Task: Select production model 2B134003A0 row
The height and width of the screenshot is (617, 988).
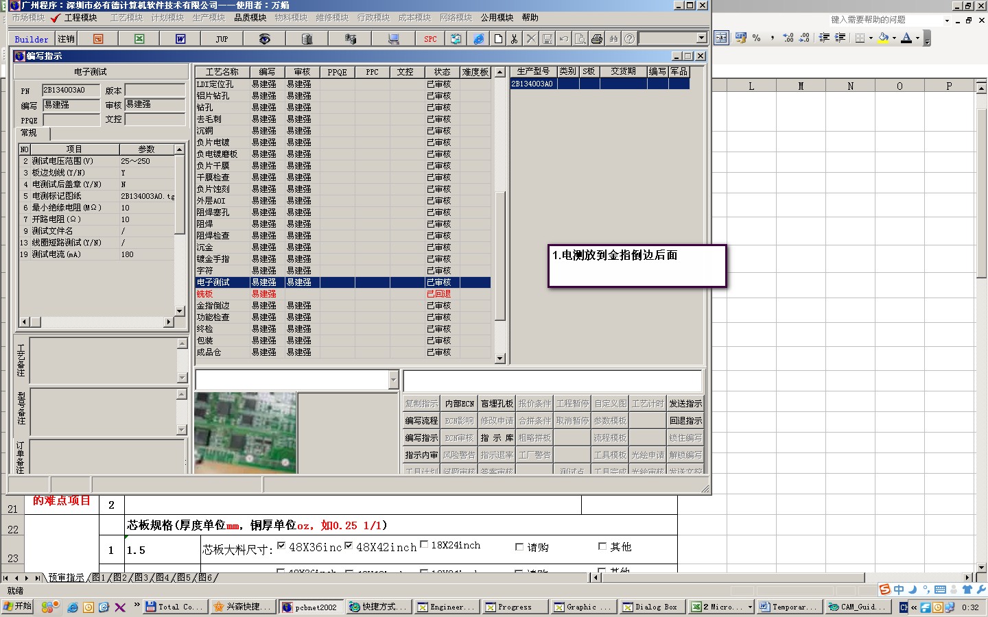Action: click(600, 84)
